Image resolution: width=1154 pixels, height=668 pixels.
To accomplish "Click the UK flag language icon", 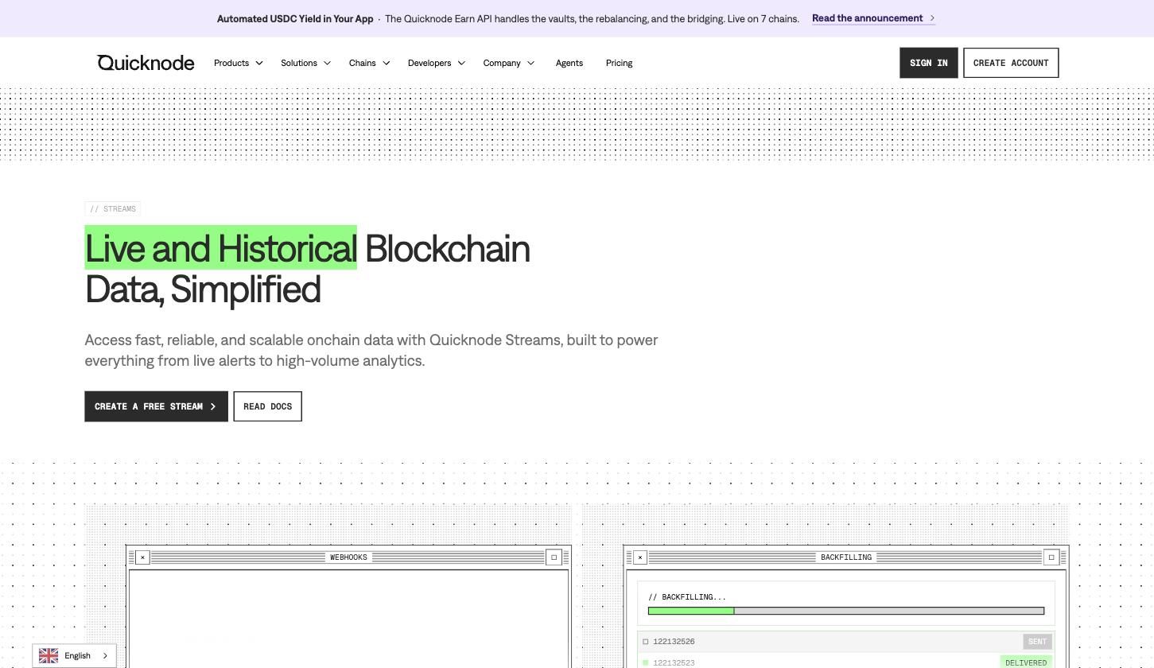I will [x=49, y=656].
